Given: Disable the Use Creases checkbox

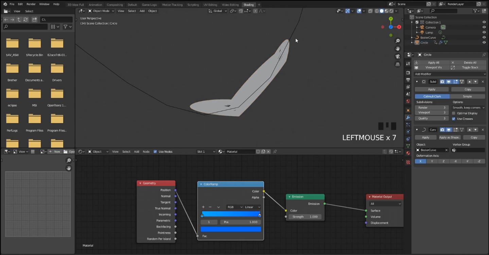Looking at the screenshot, I should (x=454, y=119).
